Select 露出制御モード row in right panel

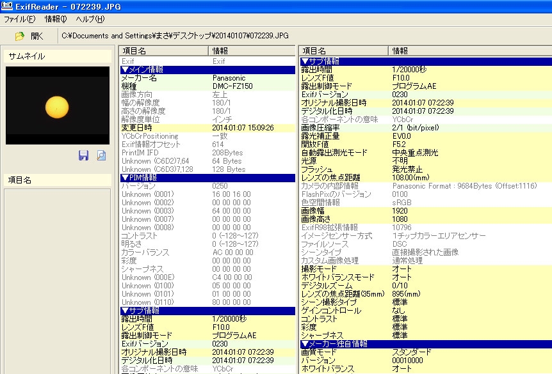[x=426, y=86]
